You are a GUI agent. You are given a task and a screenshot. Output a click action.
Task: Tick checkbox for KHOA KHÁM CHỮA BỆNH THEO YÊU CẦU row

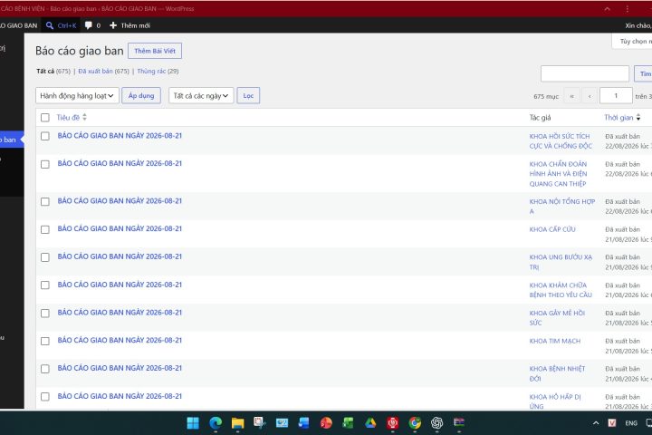[45, 285]
